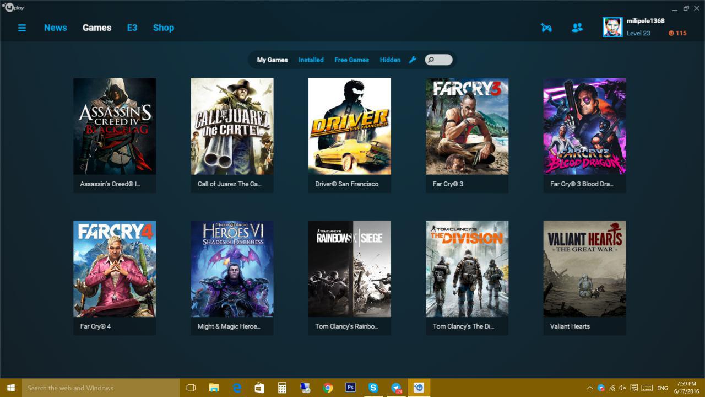Click the Uplay taskbar icon
The height and width of the screenshot is (397, 705).
click(419, 388)
